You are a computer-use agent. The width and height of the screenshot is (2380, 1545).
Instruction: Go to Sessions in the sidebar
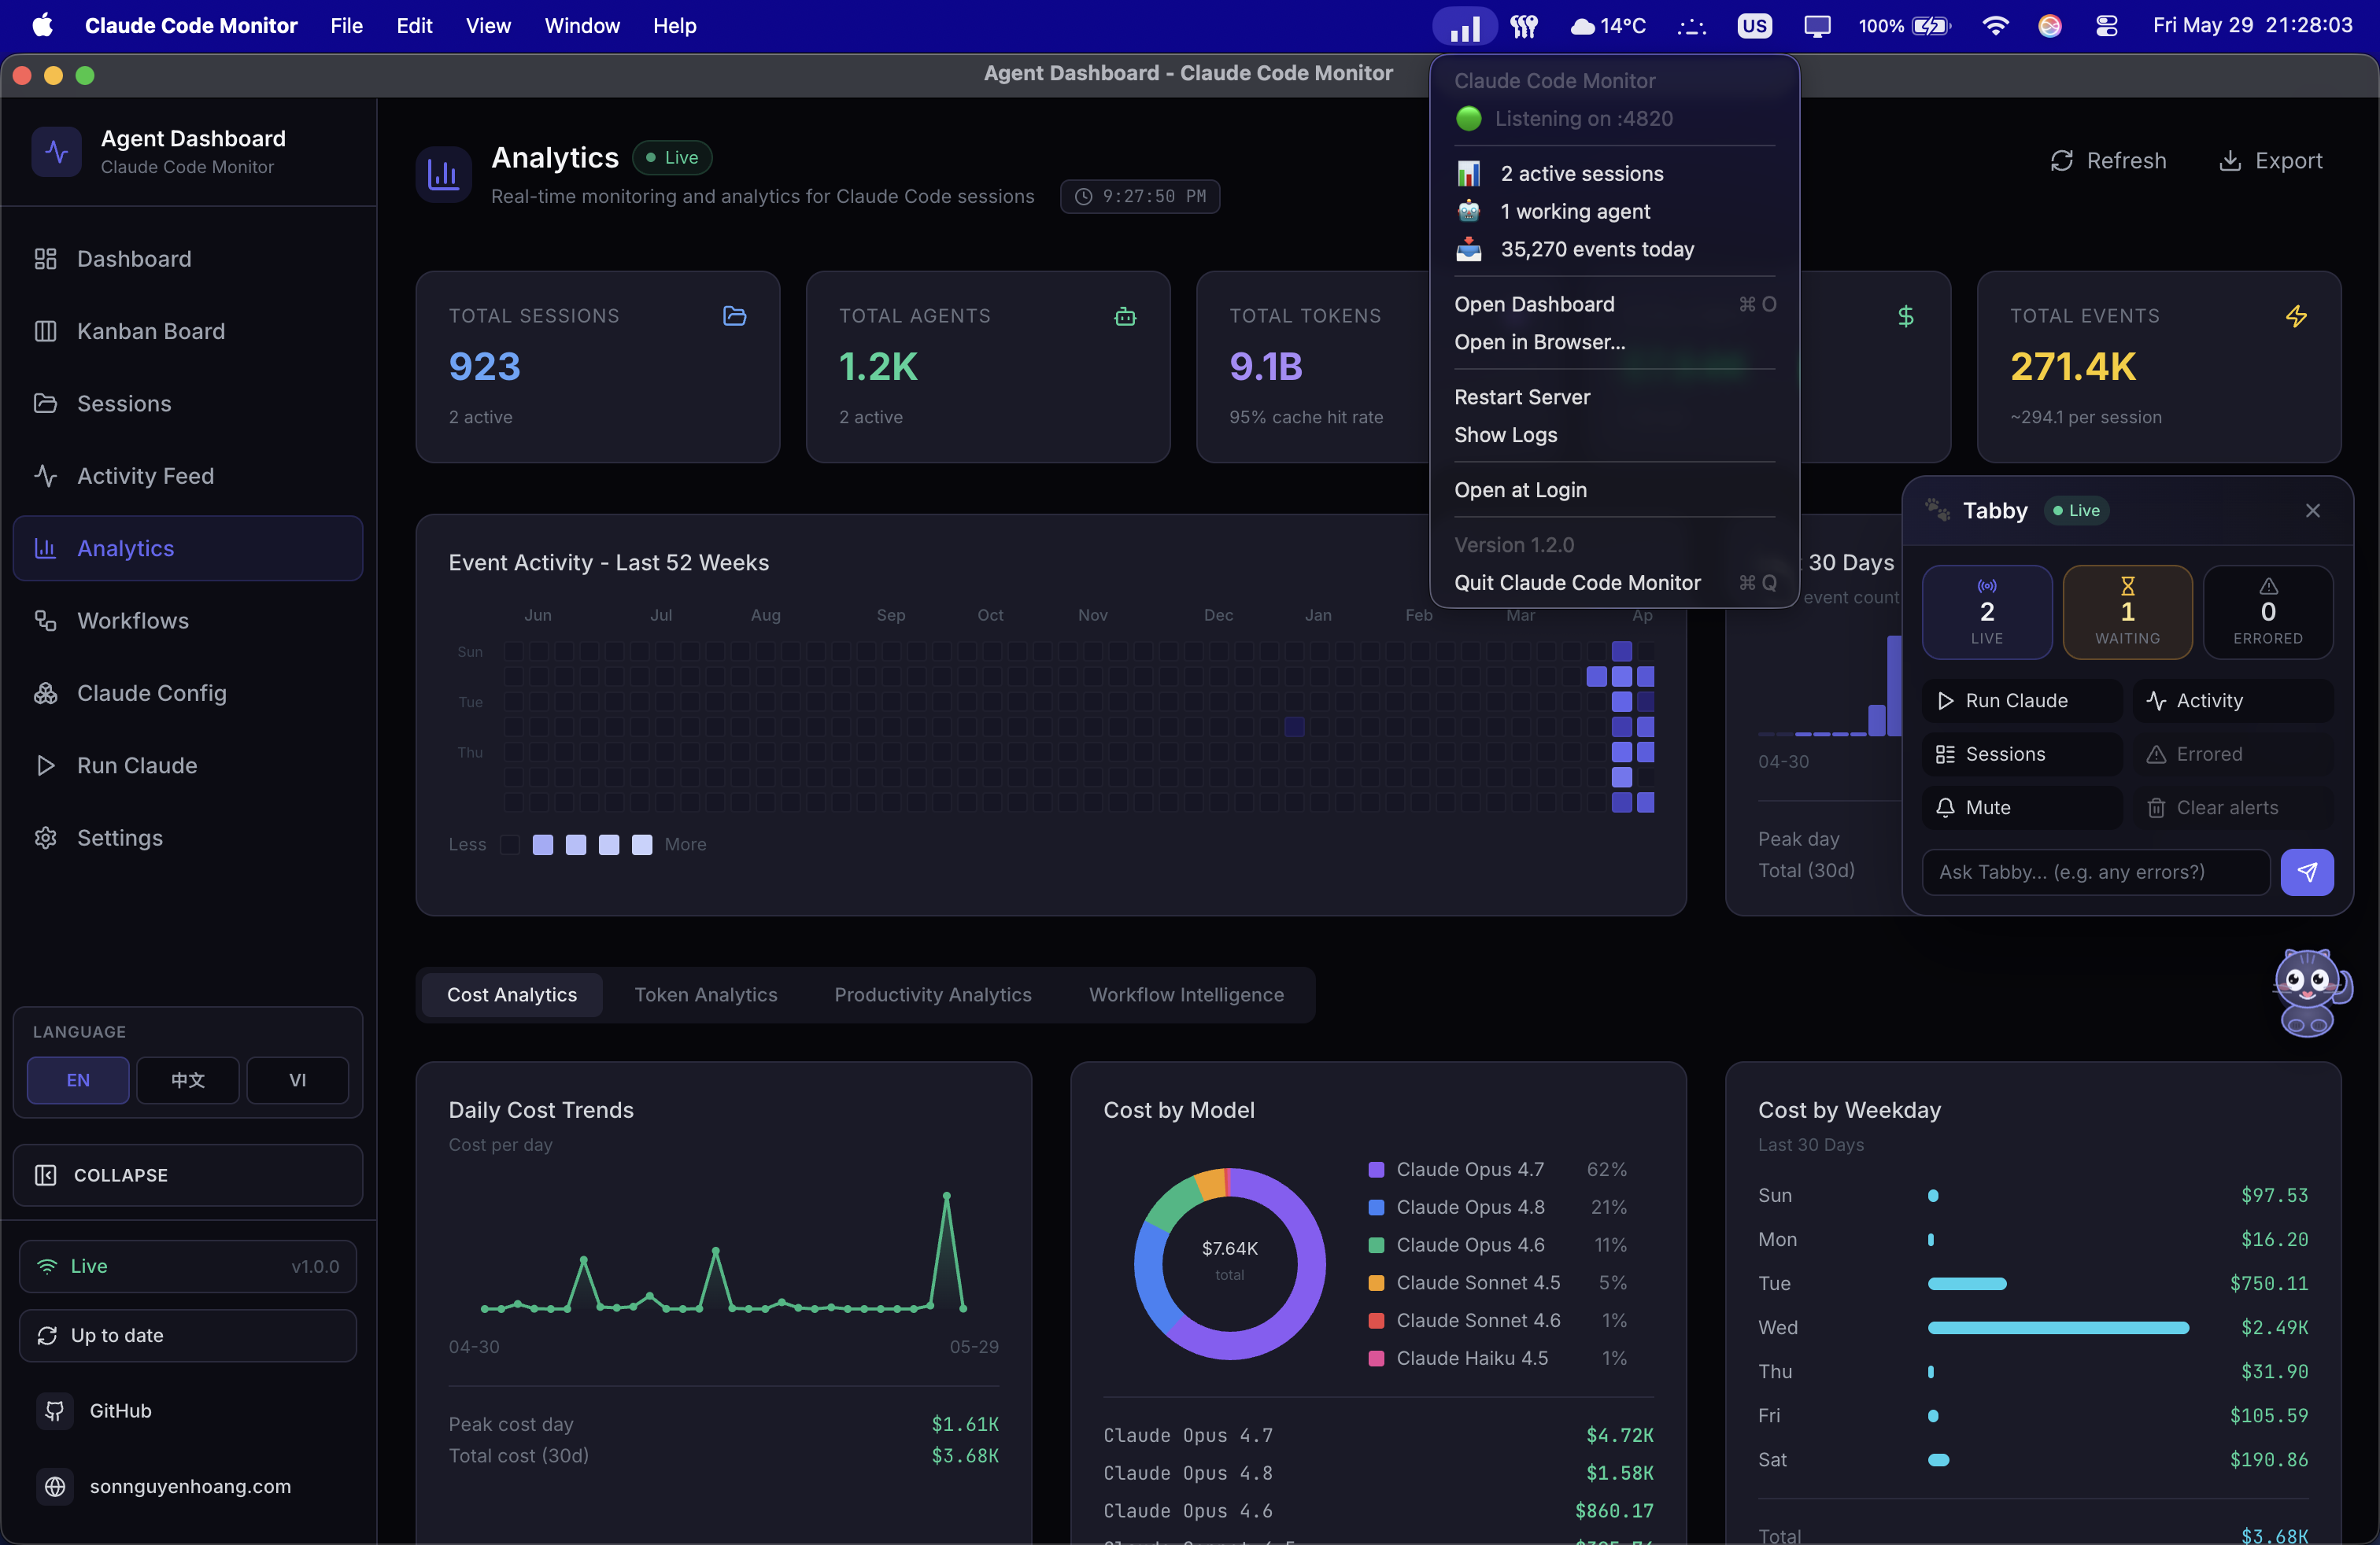click(188, 403)
